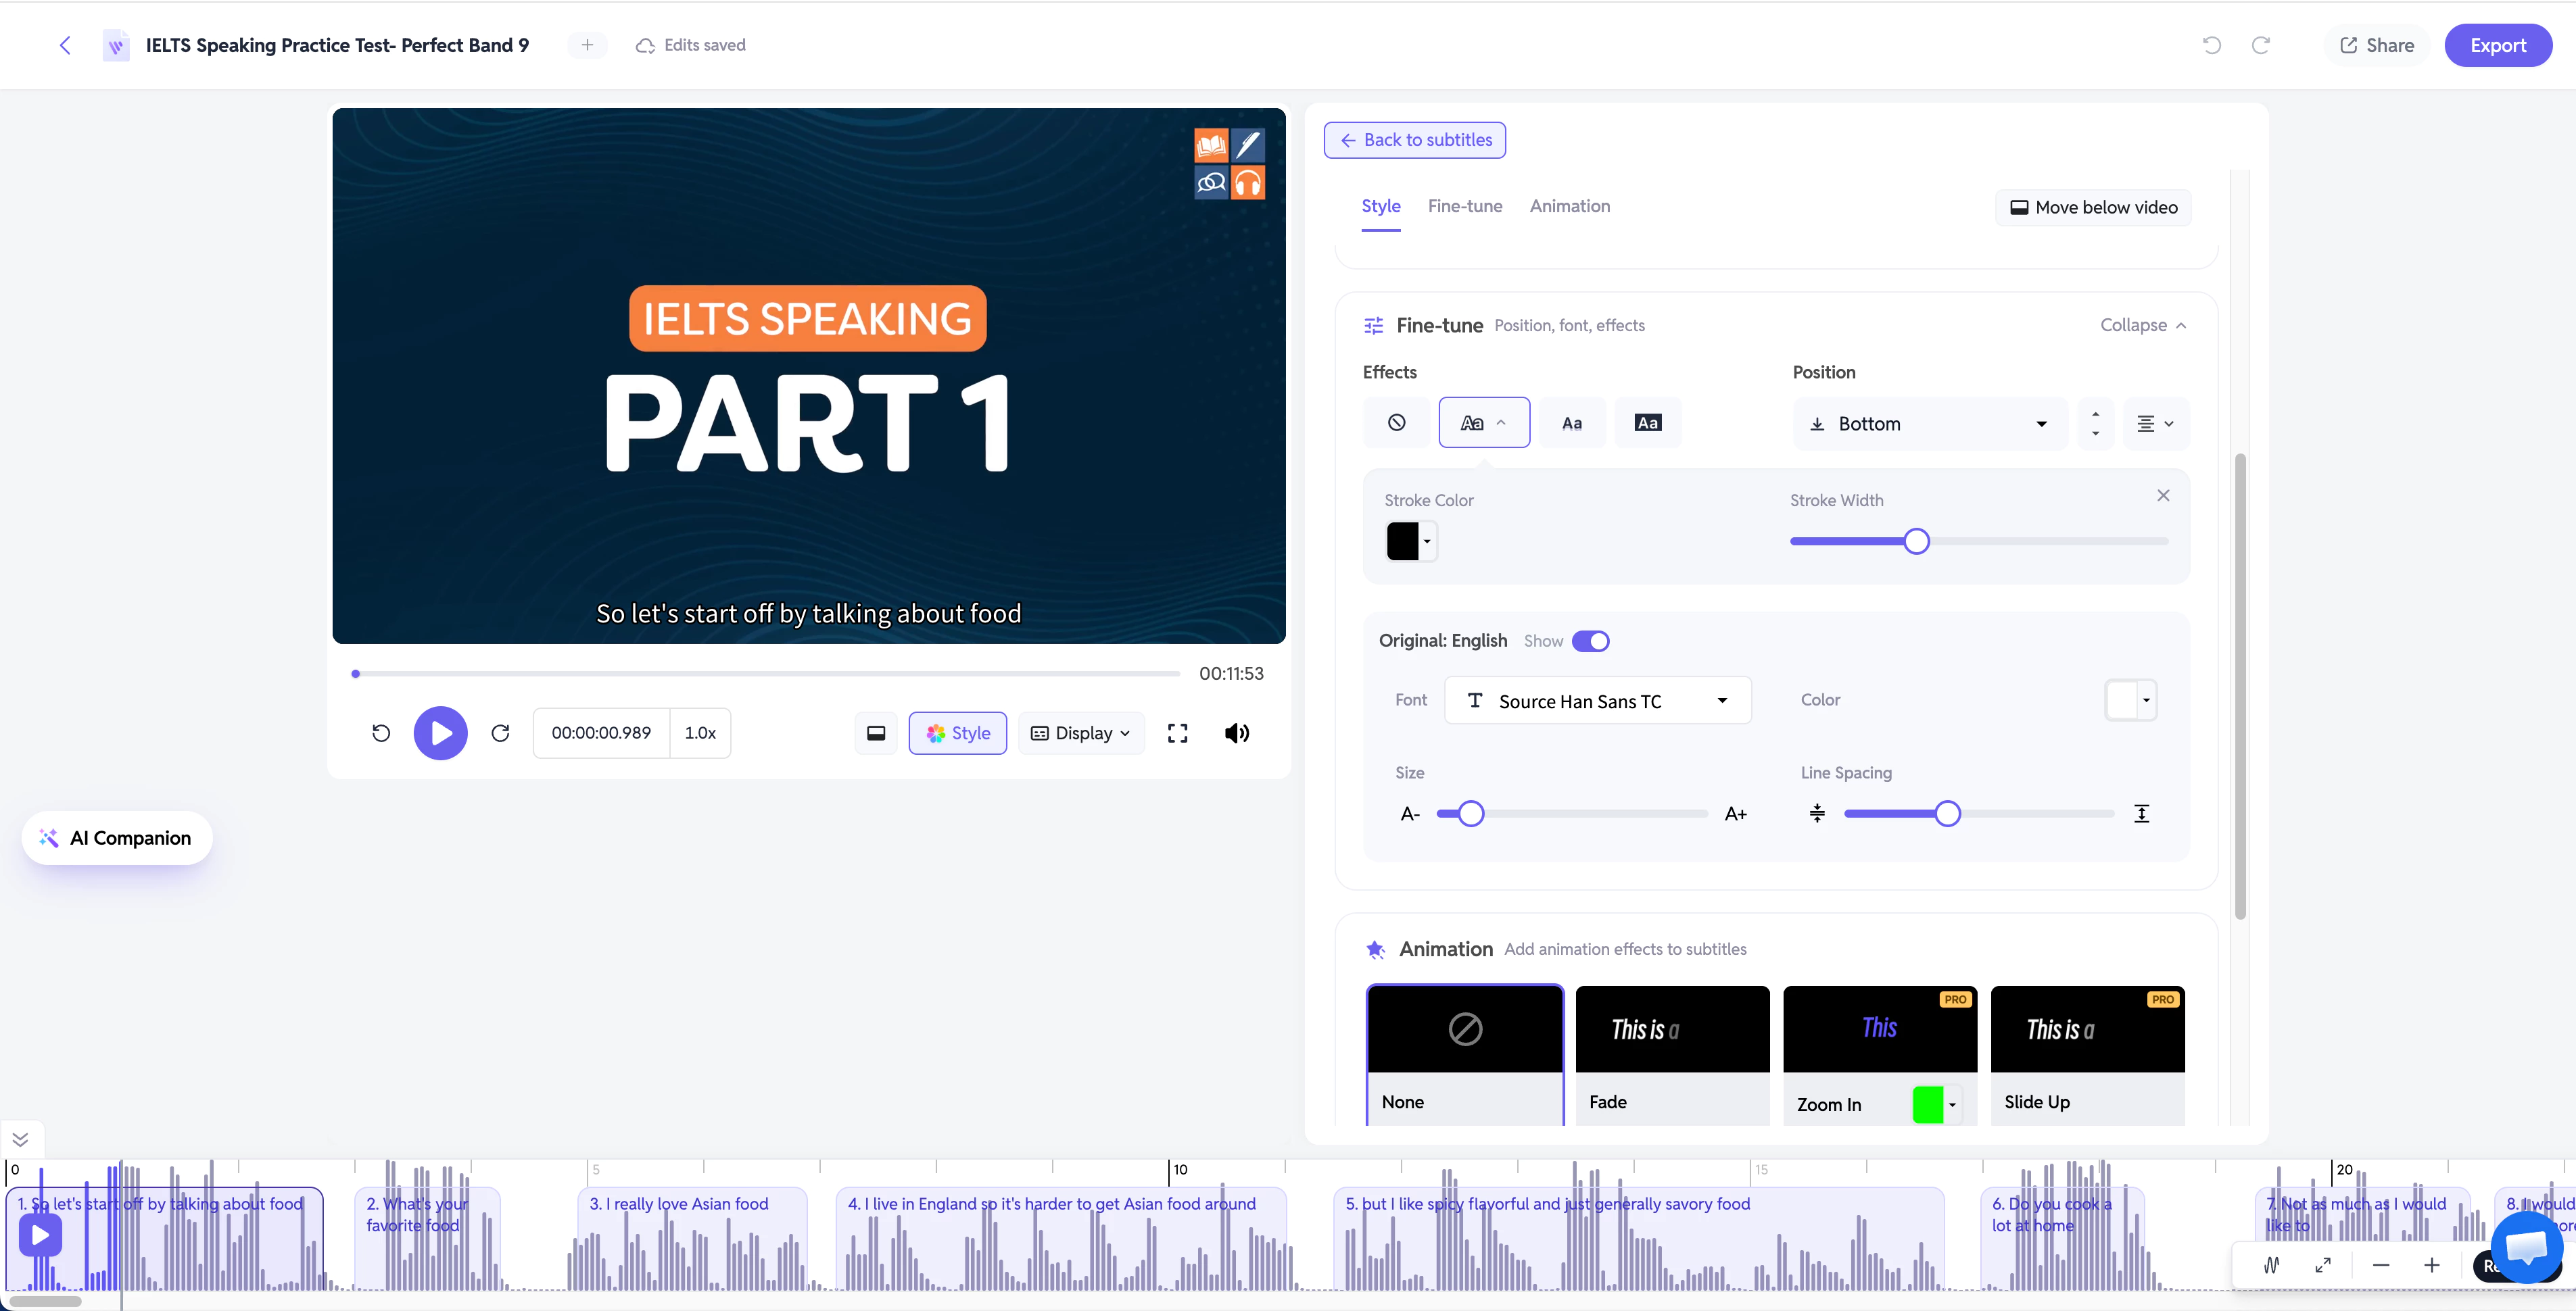Image resolution: width=2576 pixels, height=1311 pixels.
Task: Toggle the waveform icon in timeline
Action: (x=2271, y=1265)
